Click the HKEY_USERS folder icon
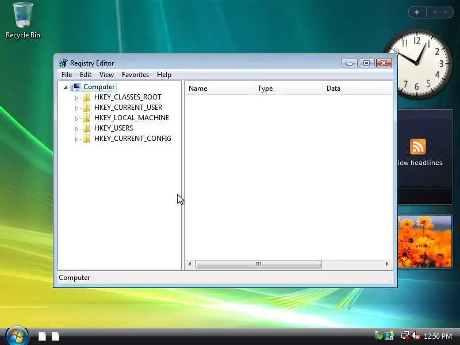 pyautogui.click(x=87, y=128)
